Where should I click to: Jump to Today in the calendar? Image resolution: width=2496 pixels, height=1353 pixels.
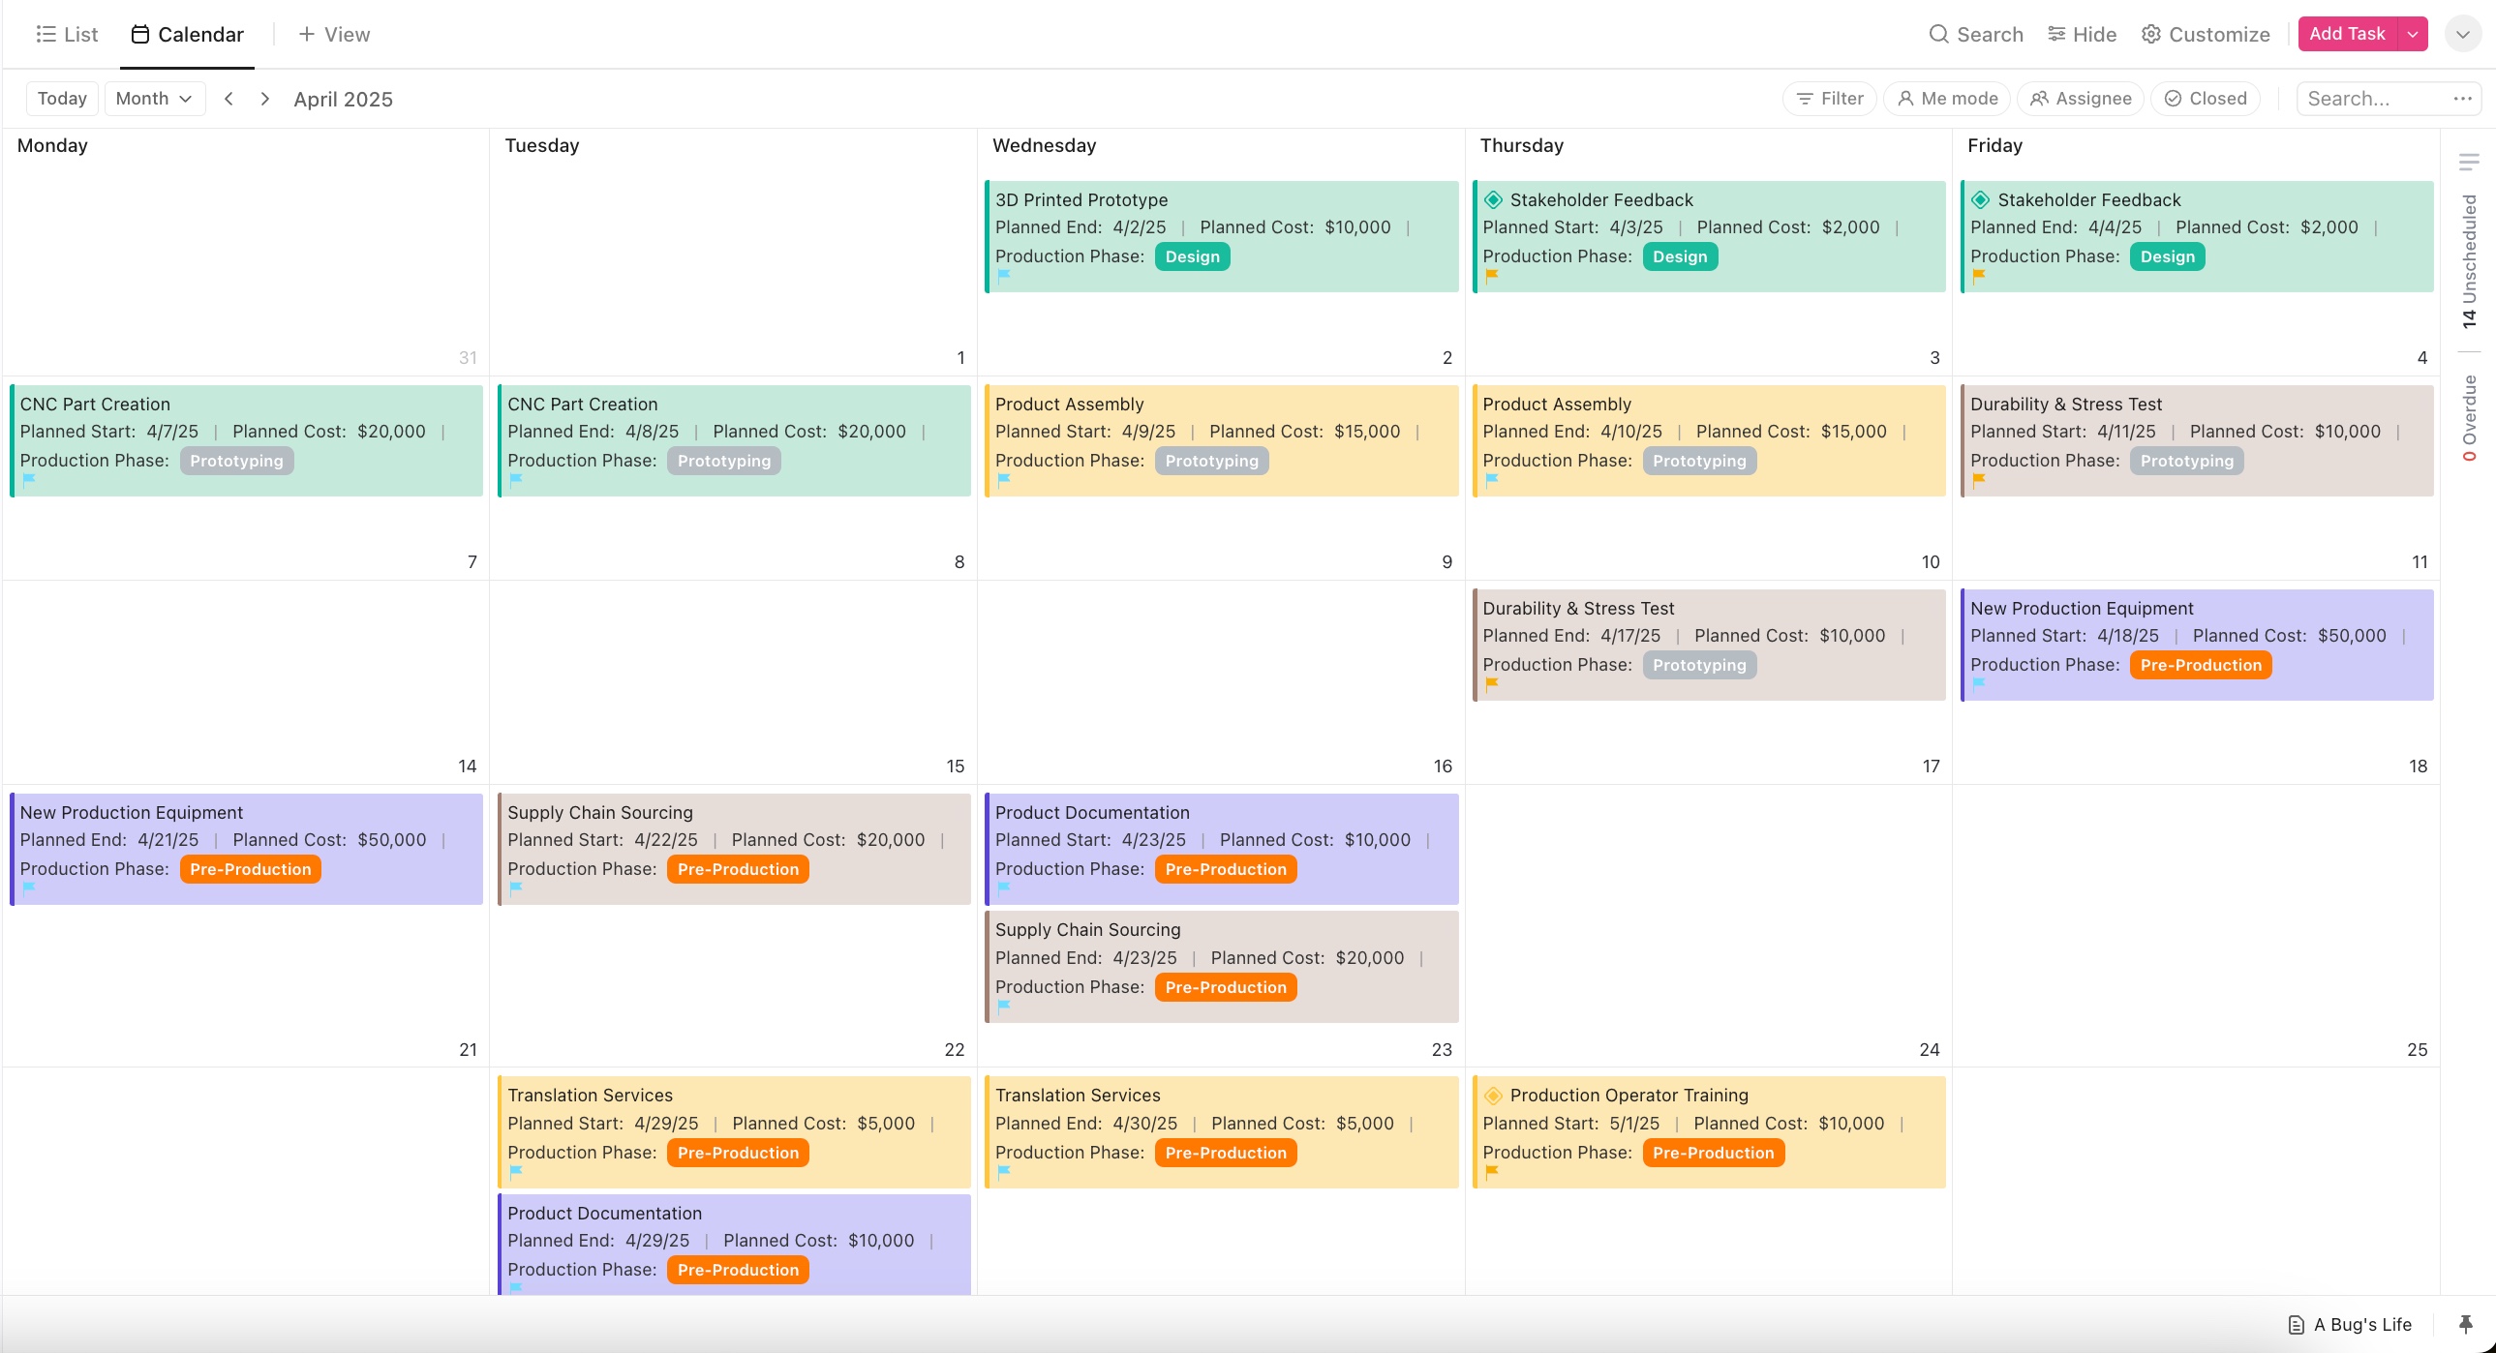click(x=62, y=99)
